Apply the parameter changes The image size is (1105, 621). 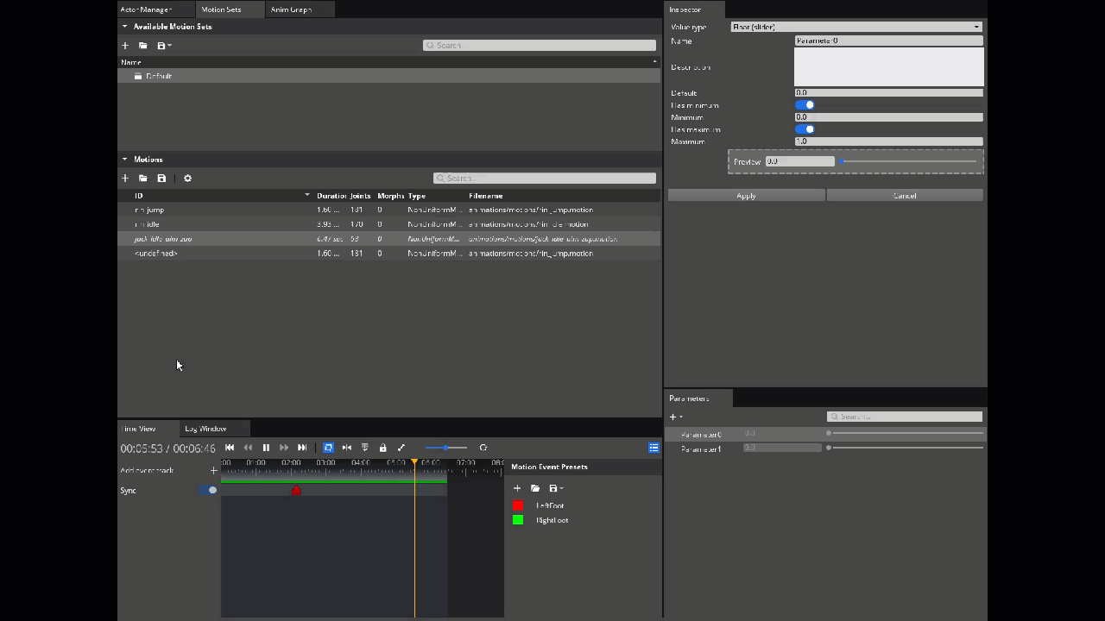click(745, 195)
